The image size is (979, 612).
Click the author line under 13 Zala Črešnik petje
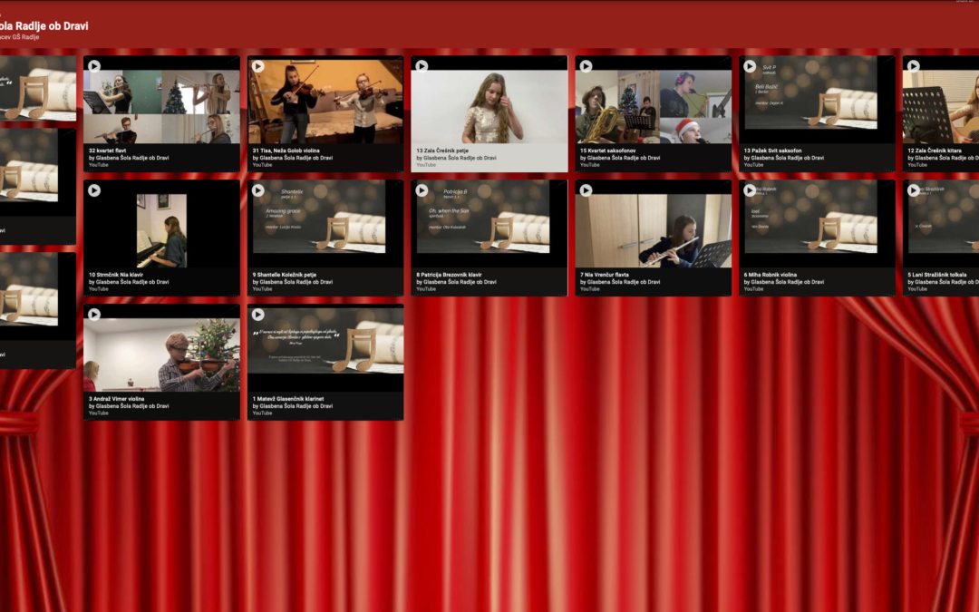(x=456, y=158)
